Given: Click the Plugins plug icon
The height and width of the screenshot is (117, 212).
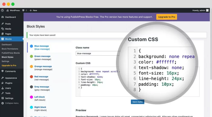Looking at the screenshot, I should (x=2, y=83).
